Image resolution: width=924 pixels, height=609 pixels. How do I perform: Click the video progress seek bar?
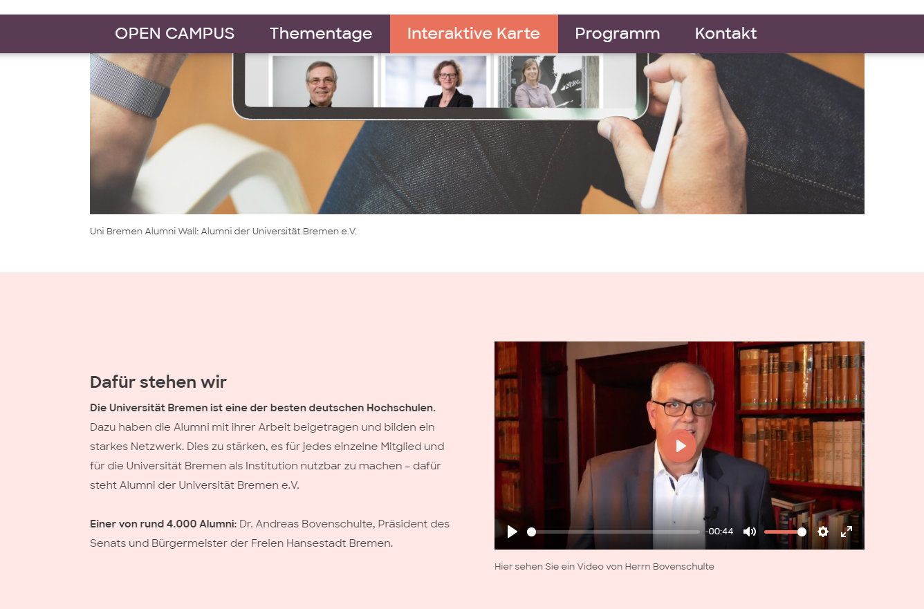[x=613, y=532]
